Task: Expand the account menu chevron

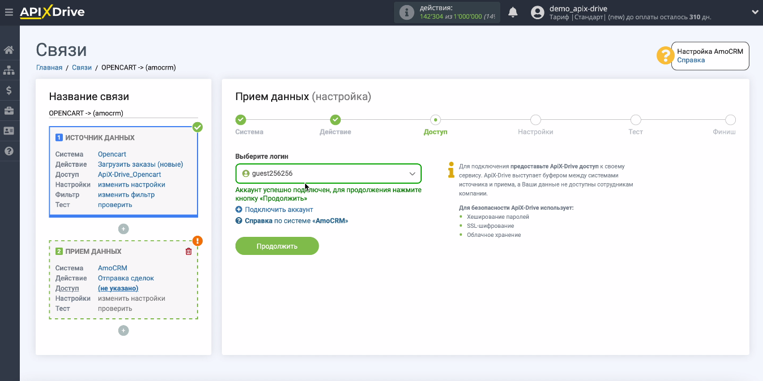Action: pyautogui.click(x=755, y=12)
